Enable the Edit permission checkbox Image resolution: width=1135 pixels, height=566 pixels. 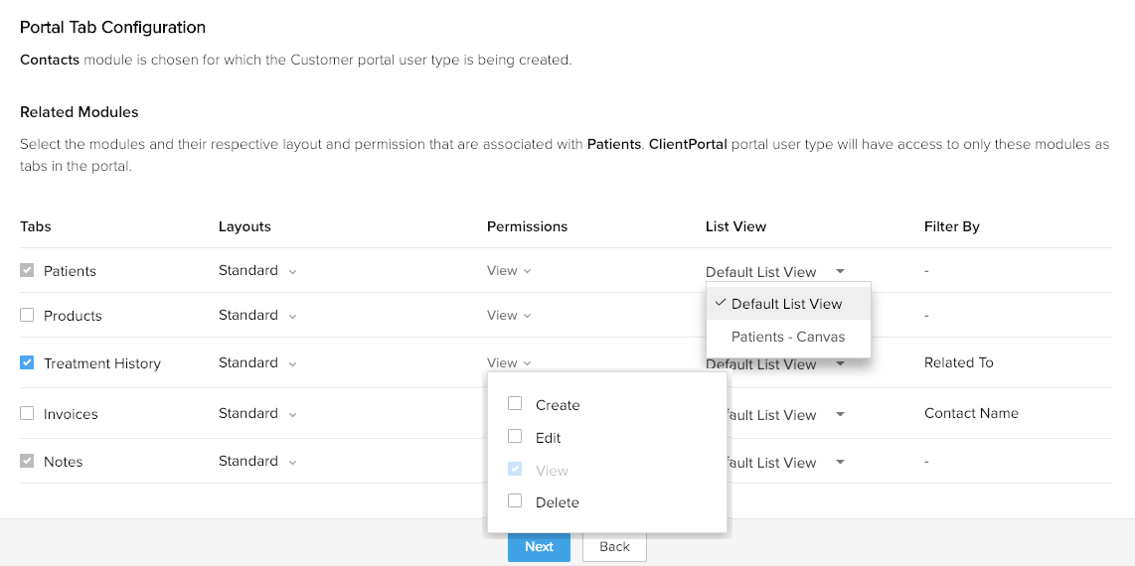coord(515,437)
